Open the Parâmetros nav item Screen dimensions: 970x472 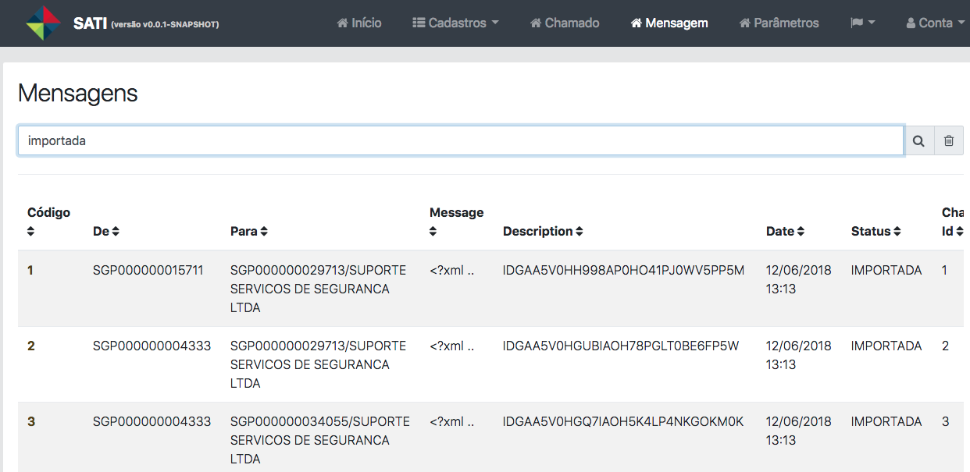[x=779, y=23]
